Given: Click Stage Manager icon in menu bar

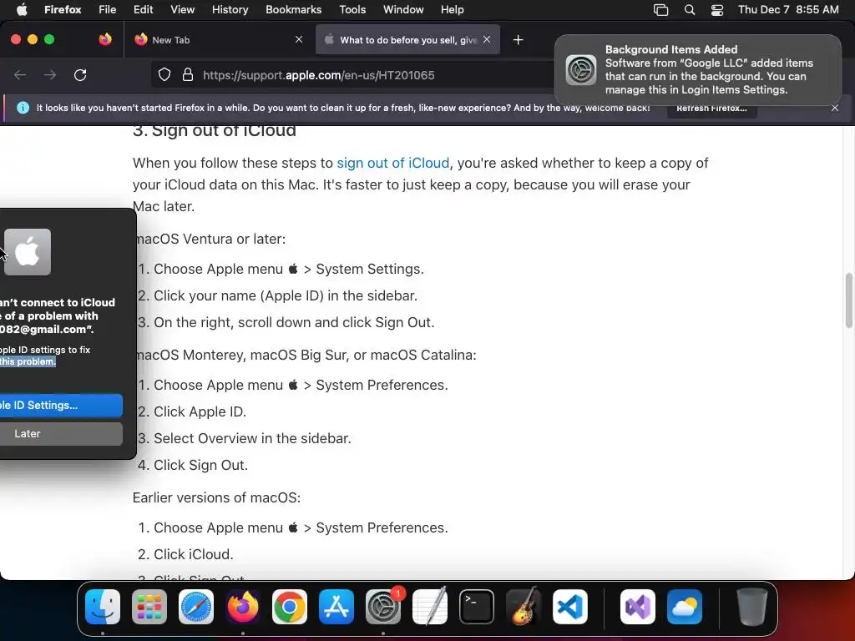Looking at the screenshot, I should [x=660, y=10].
